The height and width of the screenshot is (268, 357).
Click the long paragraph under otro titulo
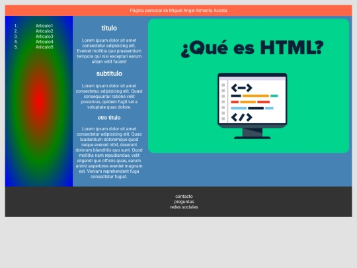click(109, 153)
